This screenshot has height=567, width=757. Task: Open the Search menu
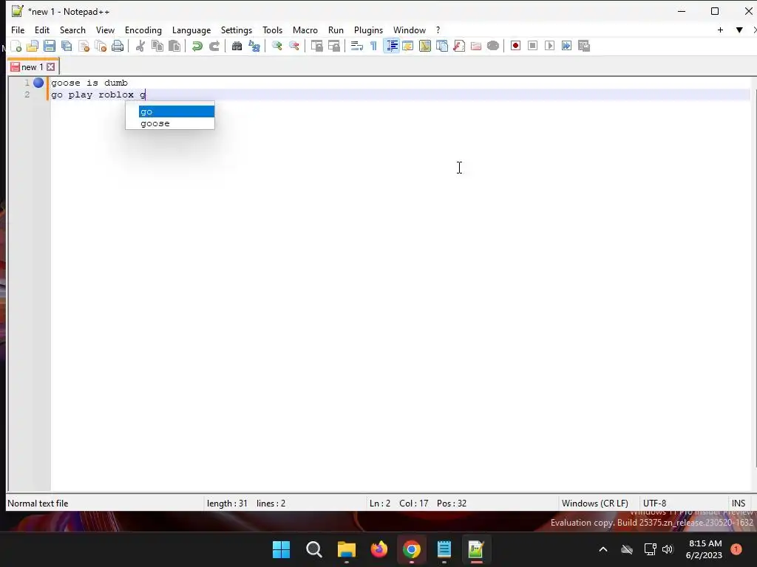click(x=72, y=30)
